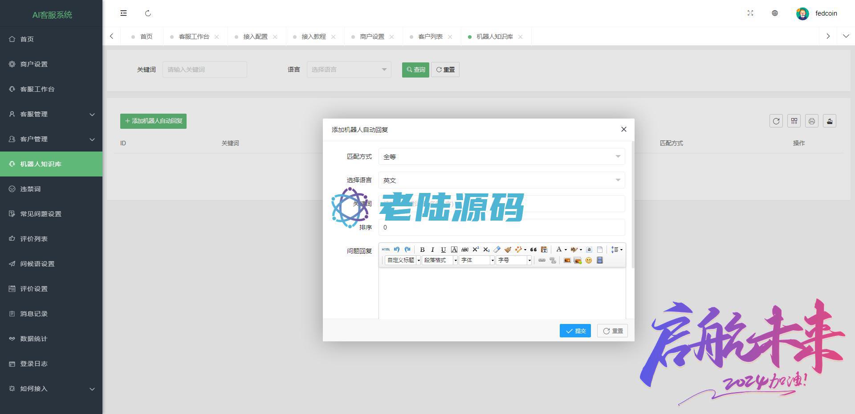The width and height of the screenshot is (855, 414).
Task: Toggle underline formatting in the reply editor
Action: [443, 250]
